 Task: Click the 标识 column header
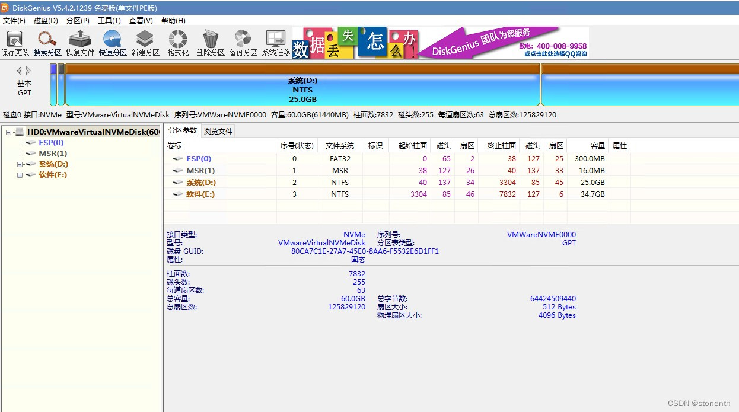[x=375, y=146]
